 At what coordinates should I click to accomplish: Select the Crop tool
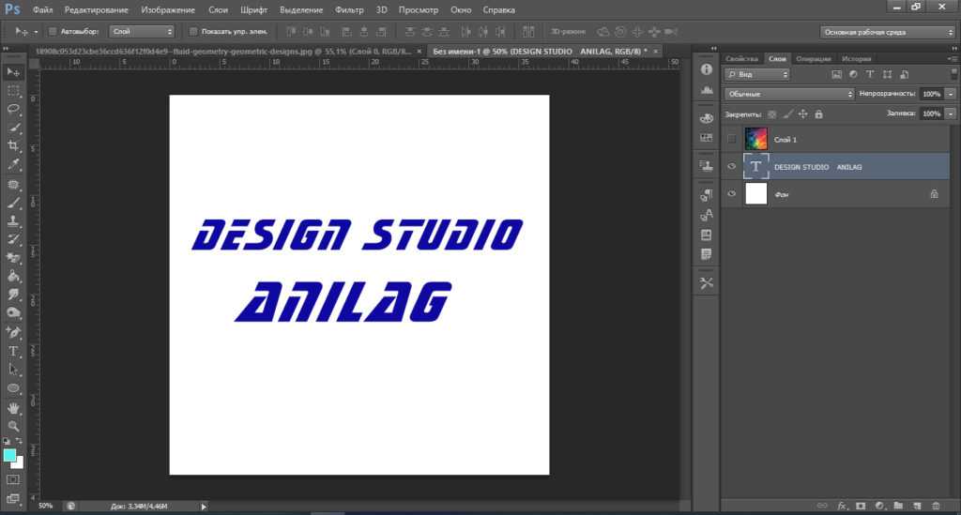point(13,146)
